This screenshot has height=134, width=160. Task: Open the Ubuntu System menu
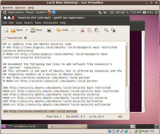pyautogui.click(x=41, y=12)
